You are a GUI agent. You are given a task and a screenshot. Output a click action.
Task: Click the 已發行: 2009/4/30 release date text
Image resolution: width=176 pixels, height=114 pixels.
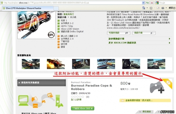[81, 93]
